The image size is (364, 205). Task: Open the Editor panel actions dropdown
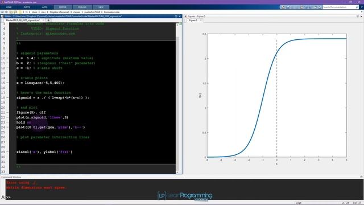point(176,17)
